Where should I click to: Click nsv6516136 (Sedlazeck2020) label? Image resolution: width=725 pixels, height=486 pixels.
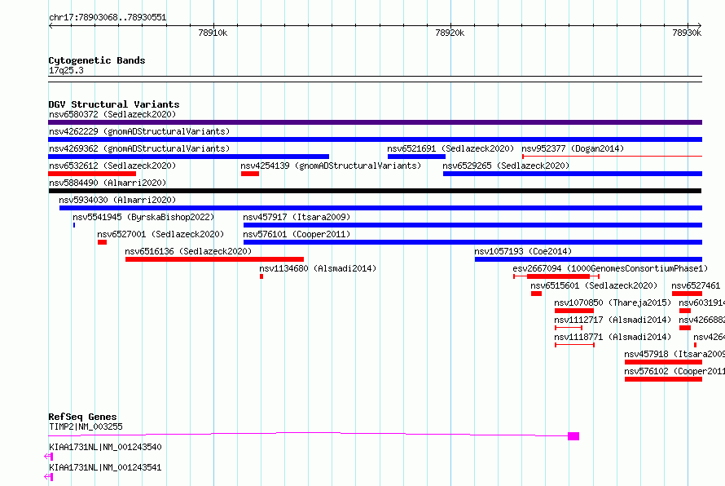tap(188, 251)
